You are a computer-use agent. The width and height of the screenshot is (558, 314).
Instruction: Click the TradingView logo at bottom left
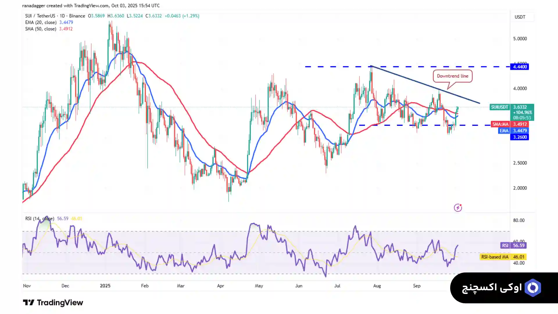click(53, 303)
